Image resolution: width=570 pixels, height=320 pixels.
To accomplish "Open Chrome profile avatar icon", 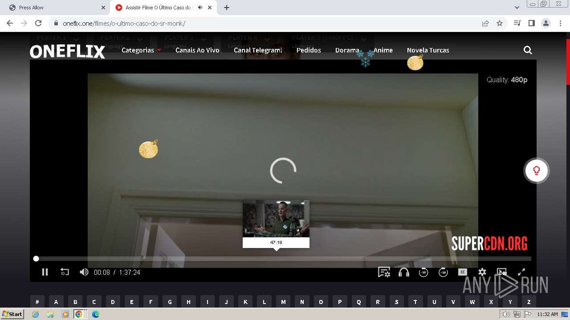I will (x=546, y=23).
